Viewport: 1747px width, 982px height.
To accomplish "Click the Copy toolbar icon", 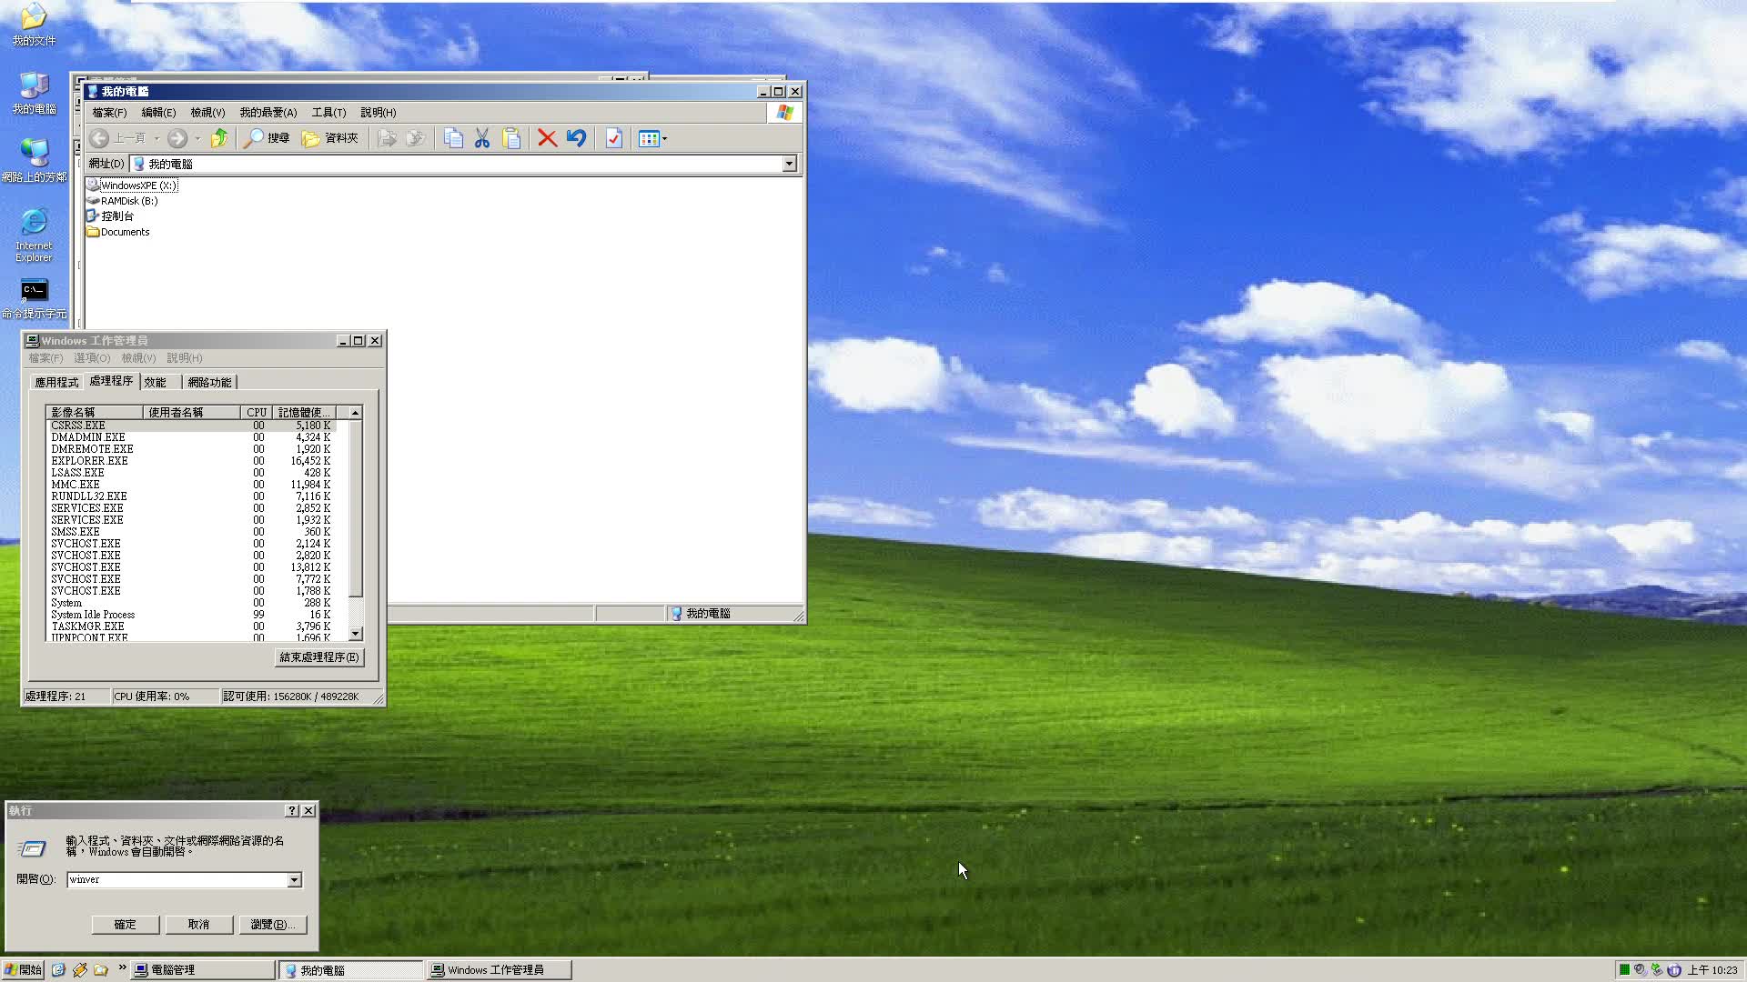I will [x=453, y=138].
